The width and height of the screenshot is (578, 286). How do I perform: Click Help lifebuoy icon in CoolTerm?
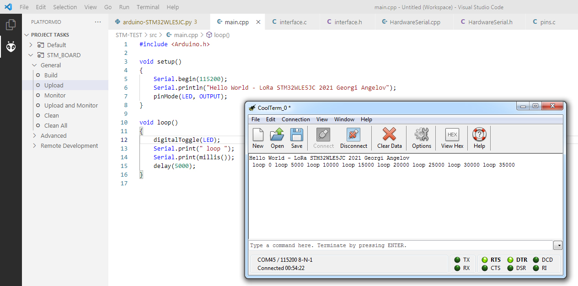(x=479, y=138)
